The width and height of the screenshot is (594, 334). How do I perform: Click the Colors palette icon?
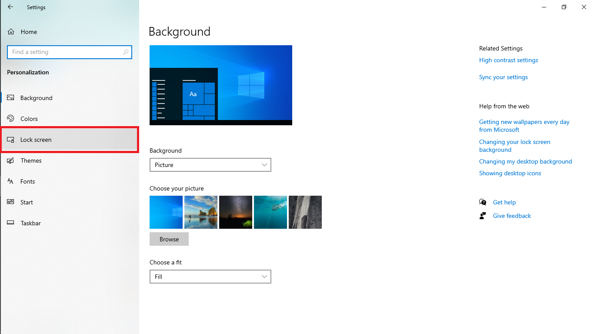[11, 119]
